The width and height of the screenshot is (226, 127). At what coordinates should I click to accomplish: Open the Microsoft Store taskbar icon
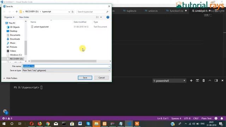point(72,124)
